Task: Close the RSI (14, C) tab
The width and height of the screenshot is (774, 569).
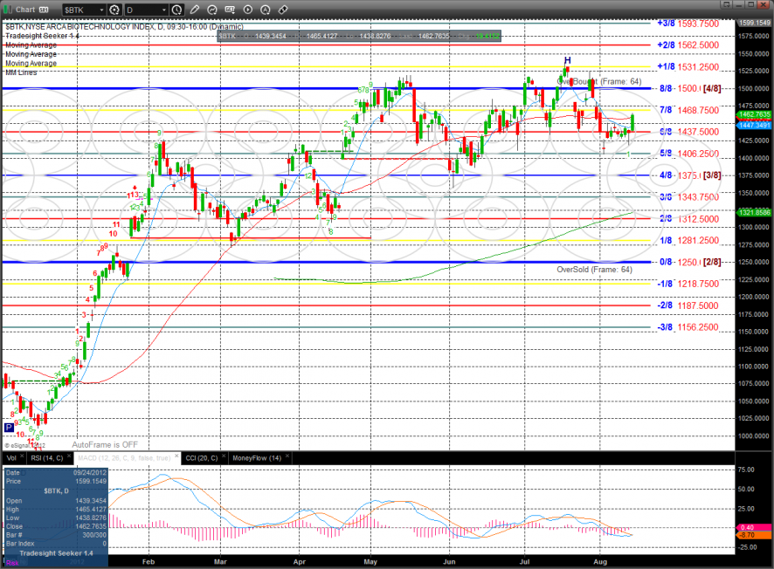Action: pos(69,456)
